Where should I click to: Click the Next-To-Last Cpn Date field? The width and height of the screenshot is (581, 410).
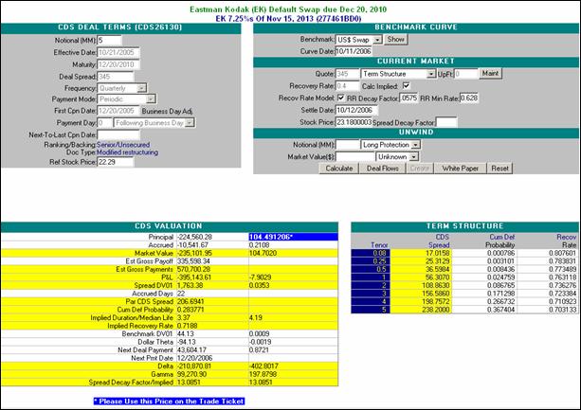pos(118,135)
